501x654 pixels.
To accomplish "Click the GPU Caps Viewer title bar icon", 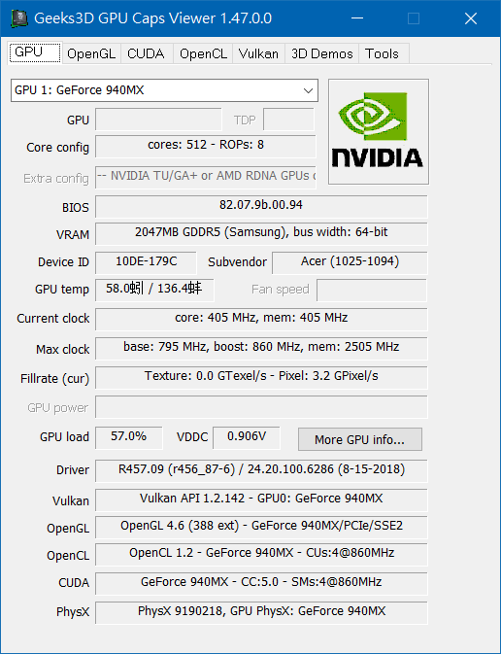I will click(x=19, y=18).
